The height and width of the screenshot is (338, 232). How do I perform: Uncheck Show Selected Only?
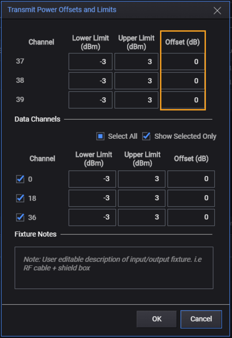tap(146, 136)
